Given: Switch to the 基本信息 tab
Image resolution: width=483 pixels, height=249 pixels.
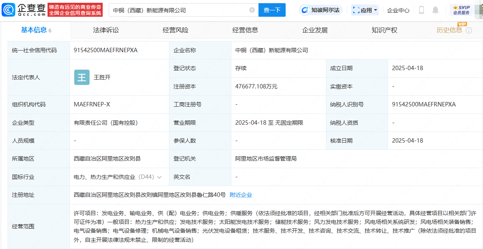Looking at the screenshot, I should pyautogui.click(x=36, y=30).
